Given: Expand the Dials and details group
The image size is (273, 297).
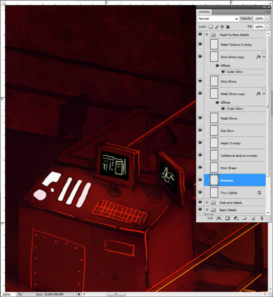Looking at the screenshot, I should [x=207, y=203].
